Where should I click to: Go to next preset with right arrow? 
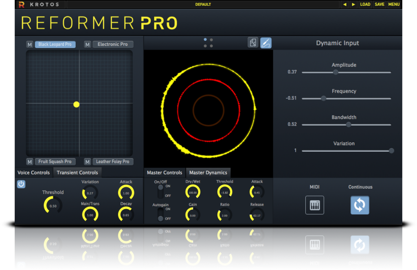point(353,4)
